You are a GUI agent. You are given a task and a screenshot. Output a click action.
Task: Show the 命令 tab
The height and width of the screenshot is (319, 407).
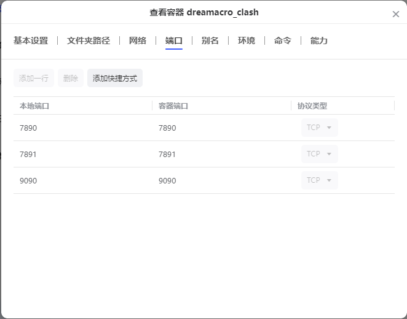(x=283, y=41)
